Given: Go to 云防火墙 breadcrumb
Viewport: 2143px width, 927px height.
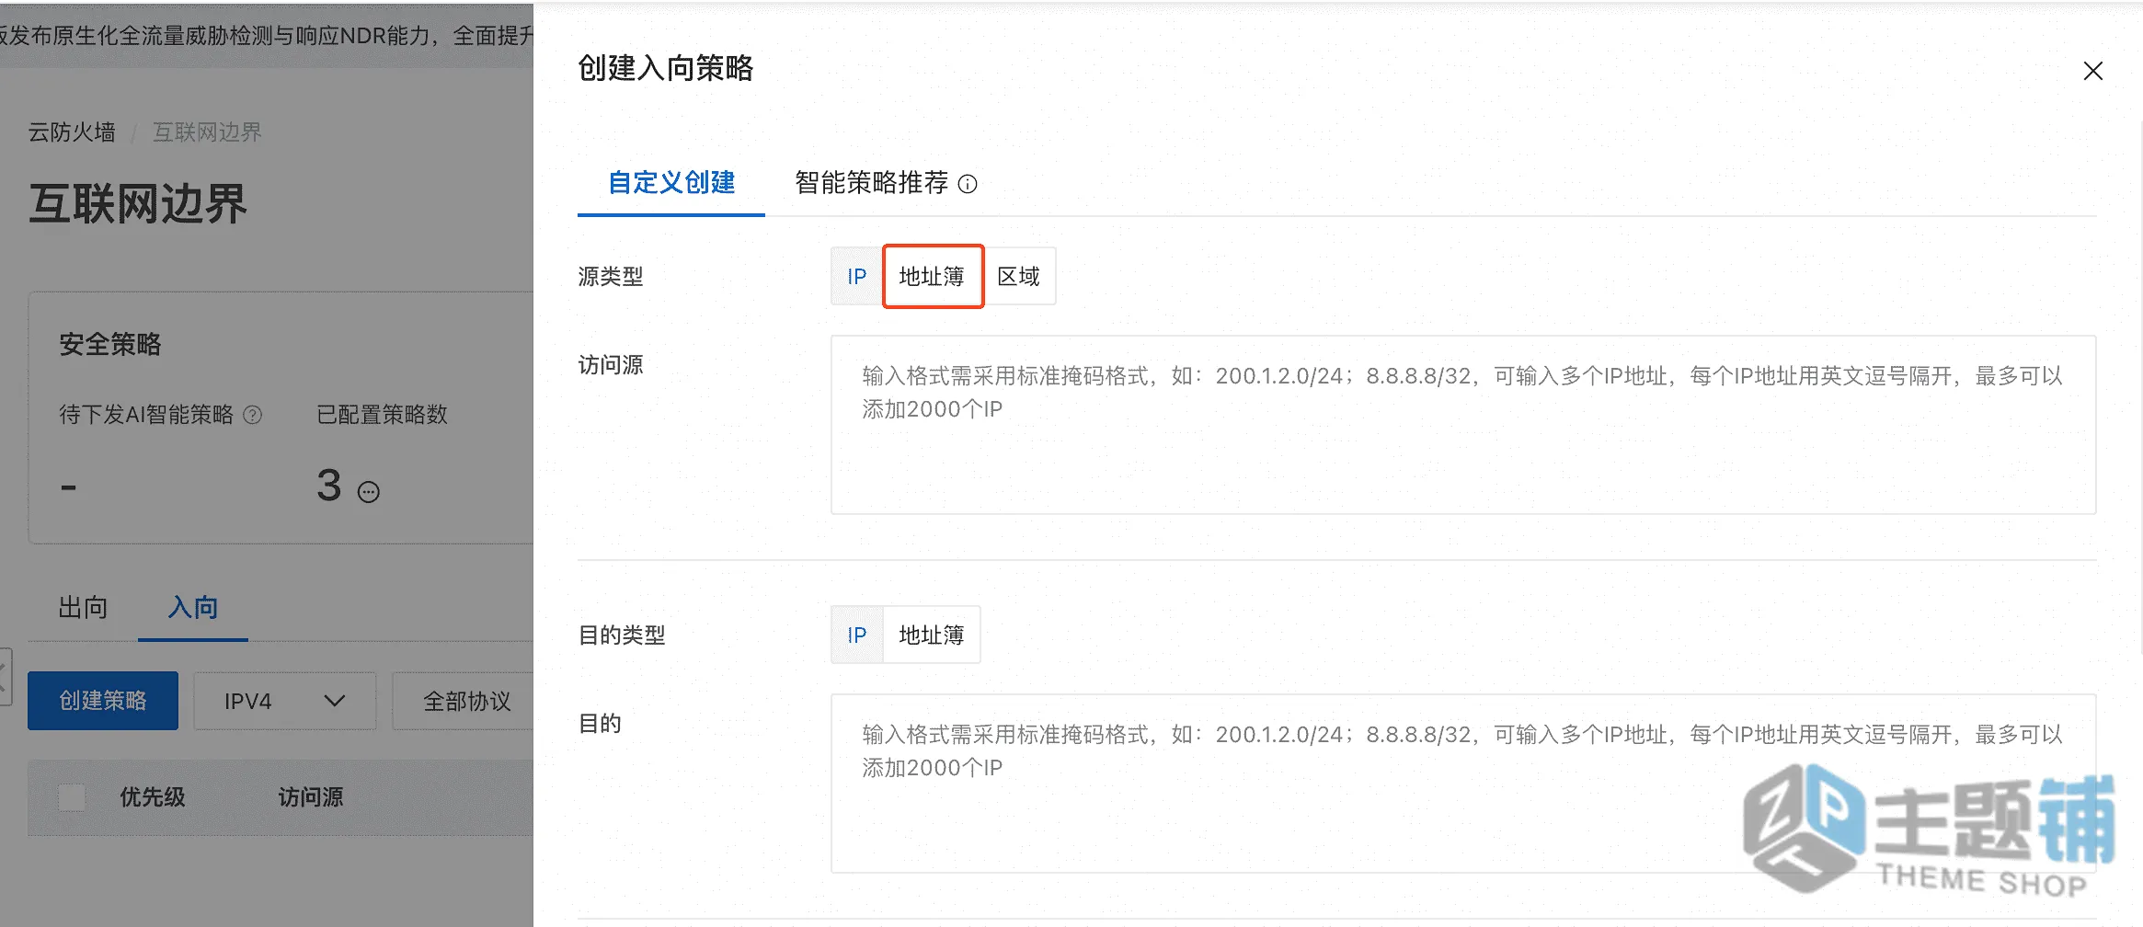Looking at the screenshot, I should click(72, 132).
